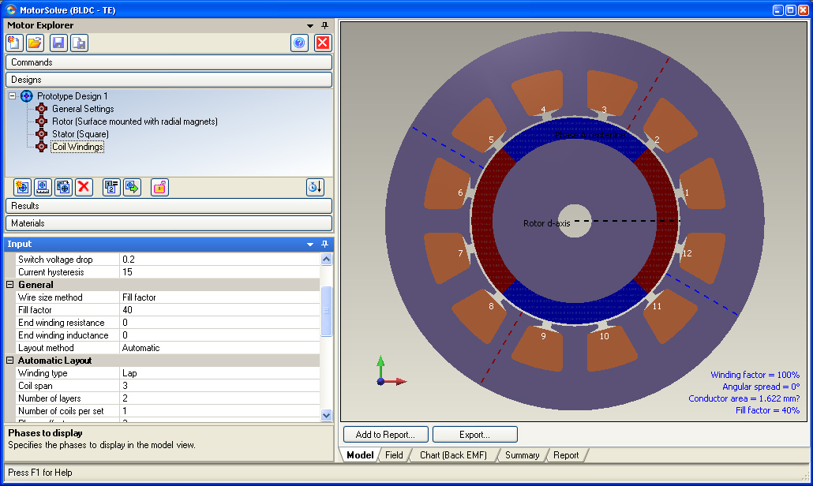Viewport: 813px width, 486px height.
Task: Pin the Motor Explorer panel
Action: [324, 25]
